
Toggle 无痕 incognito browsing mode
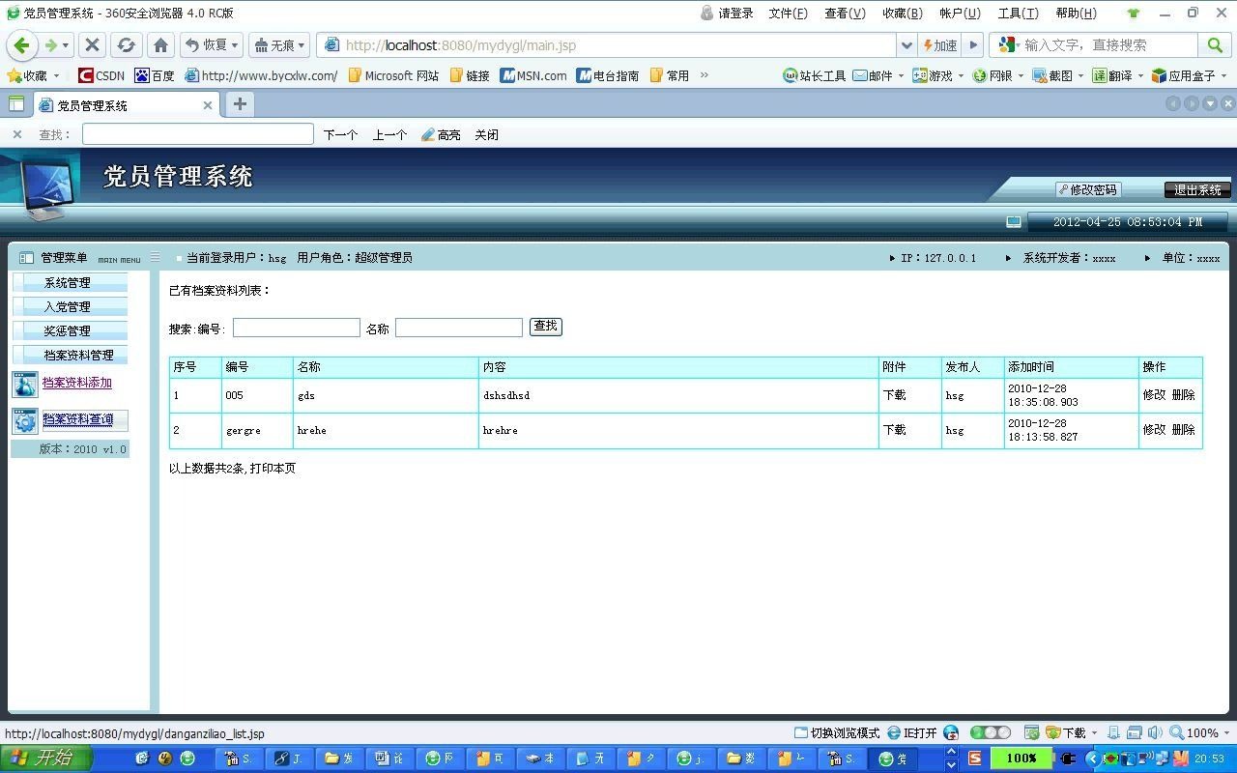pyautogui.click(x=277, y=44)
